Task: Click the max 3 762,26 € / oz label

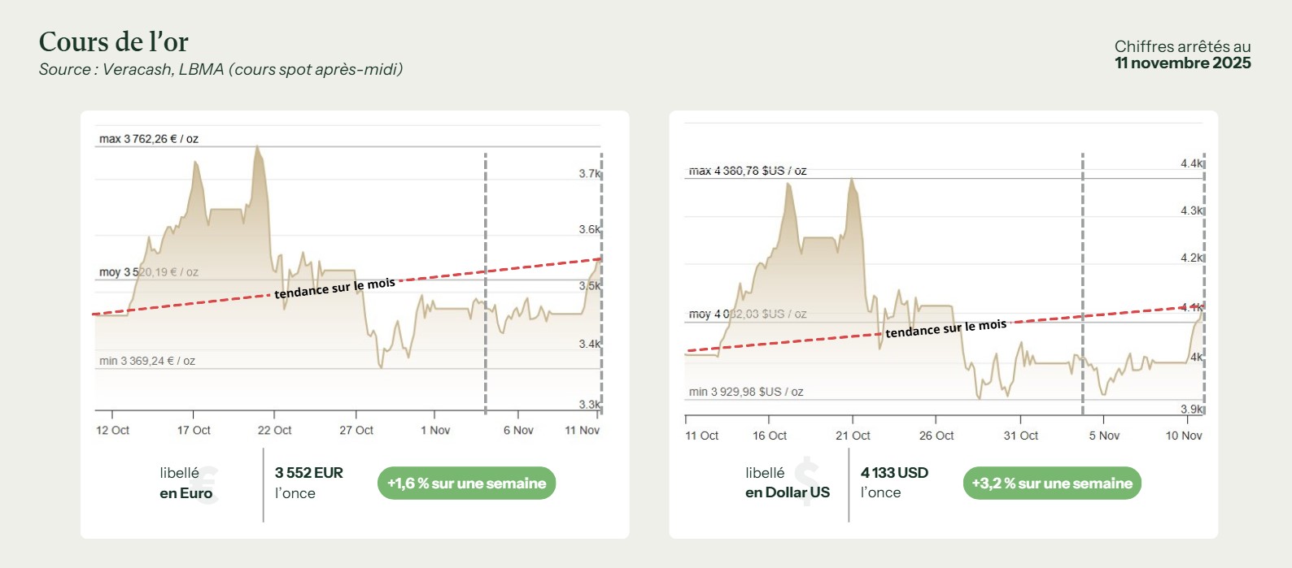Action: click(149, 139)
